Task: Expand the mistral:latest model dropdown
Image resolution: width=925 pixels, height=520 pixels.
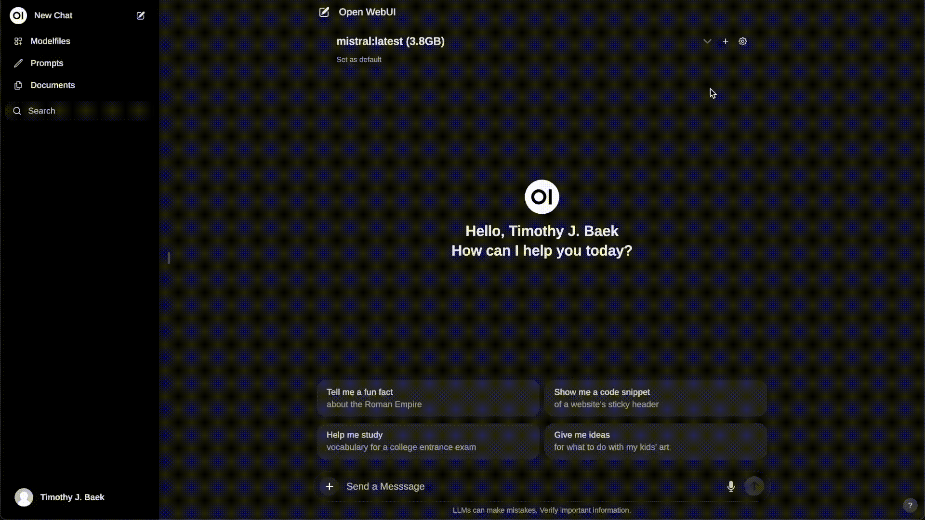Action: click(707, 40)
